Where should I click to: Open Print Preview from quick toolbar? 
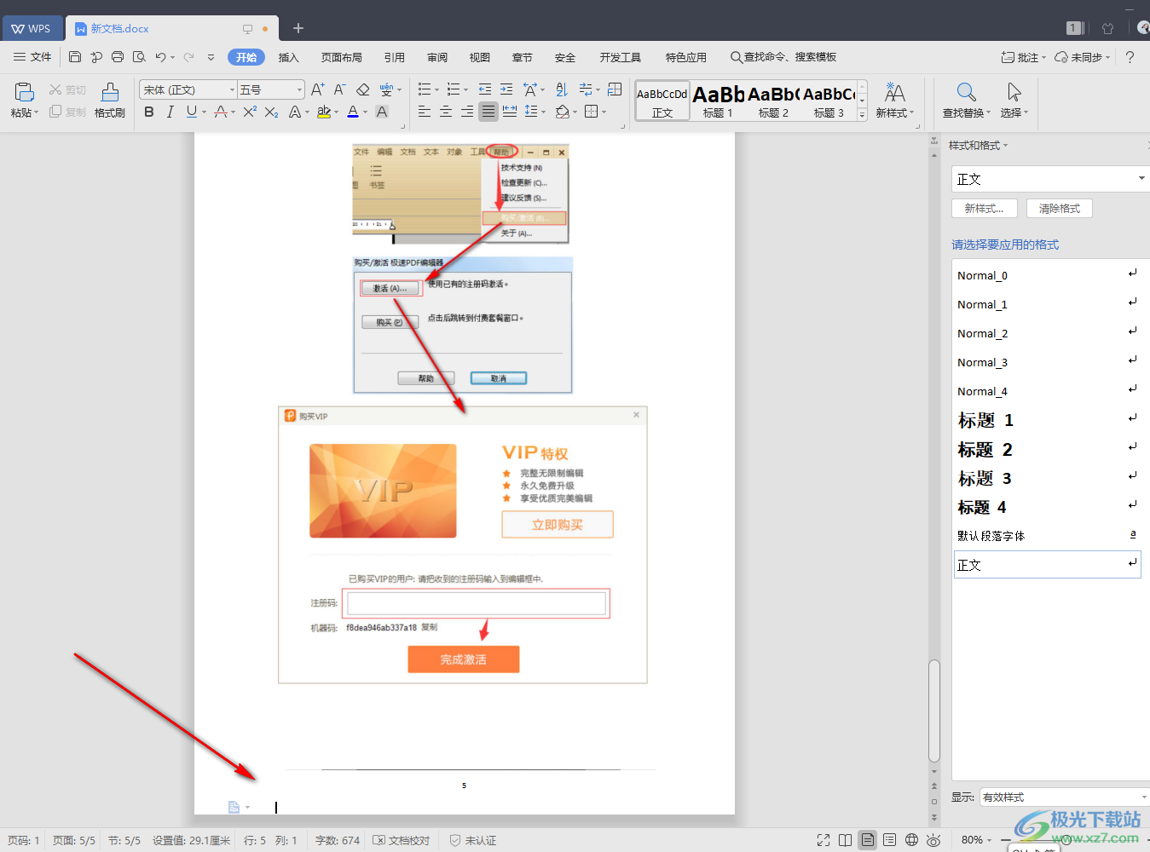(139, 57)
